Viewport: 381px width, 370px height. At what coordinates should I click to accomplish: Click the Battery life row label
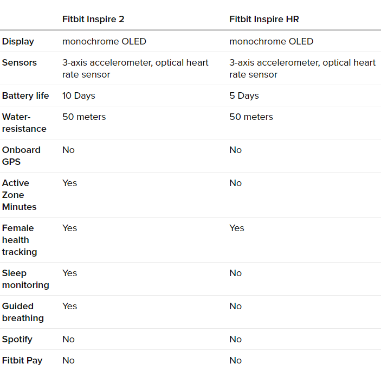click(x=25, y=95)
